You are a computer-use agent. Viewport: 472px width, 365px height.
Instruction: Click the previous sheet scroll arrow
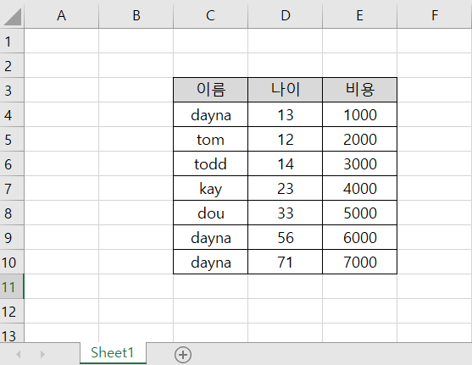pos(19,354)
